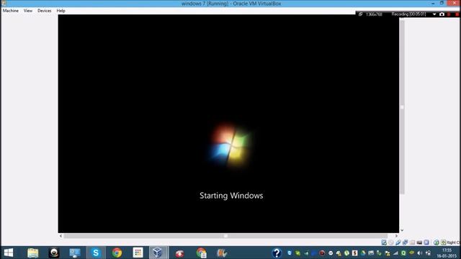Click the 1366x768 resolution label
Viewport: 461px width, 259px height.
374,14
